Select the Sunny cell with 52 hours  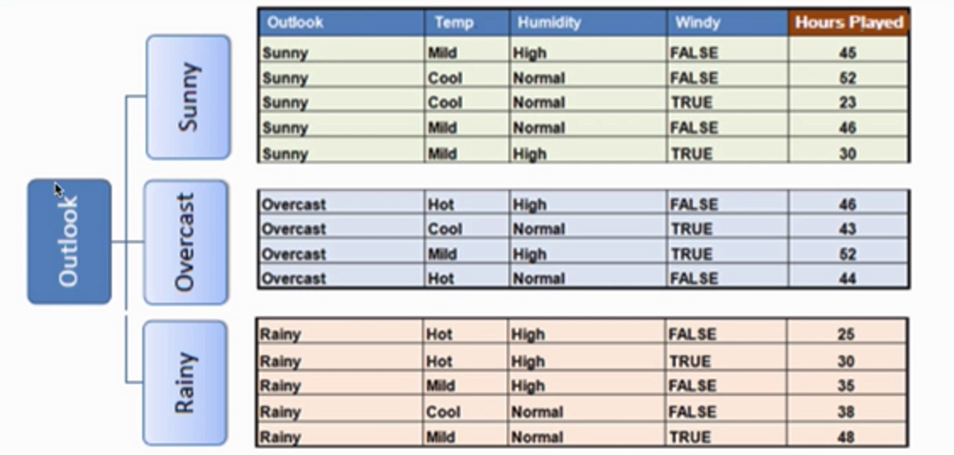pyautogui.click(x=285, y=79)
